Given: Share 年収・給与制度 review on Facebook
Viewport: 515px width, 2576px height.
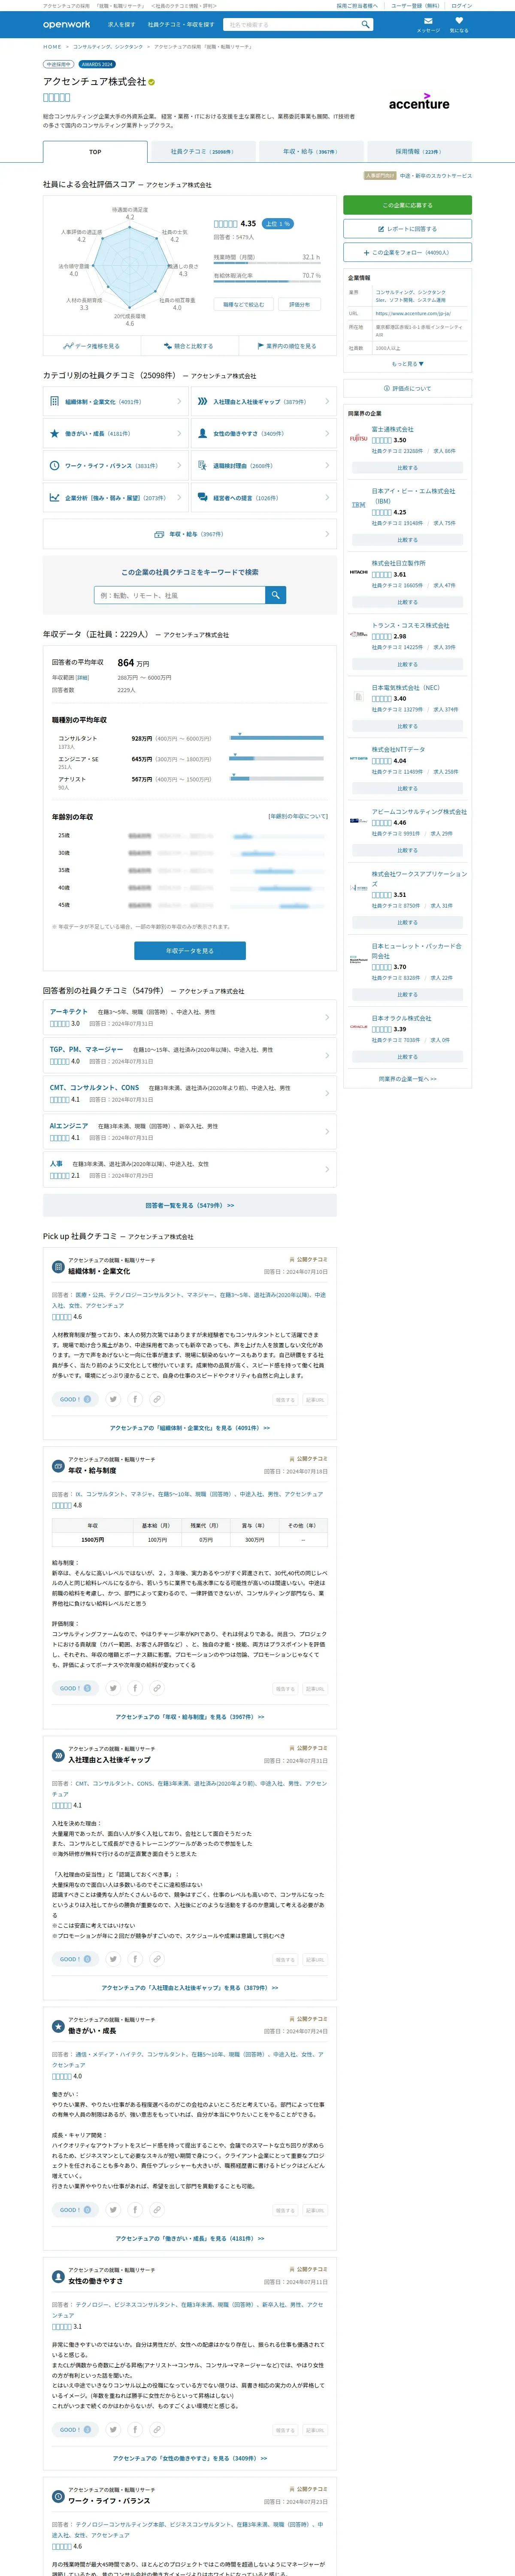Looking at the screenshot, I should (x=135, y=1688).
